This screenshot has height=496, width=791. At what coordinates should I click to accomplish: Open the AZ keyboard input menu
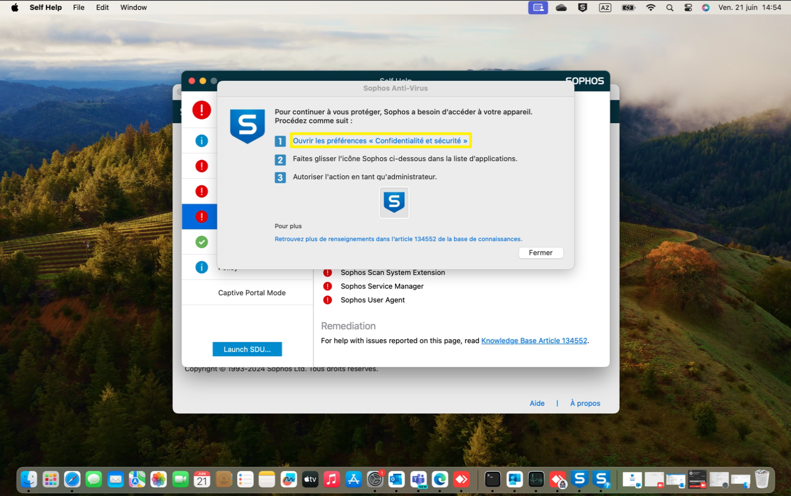(605, 8)
